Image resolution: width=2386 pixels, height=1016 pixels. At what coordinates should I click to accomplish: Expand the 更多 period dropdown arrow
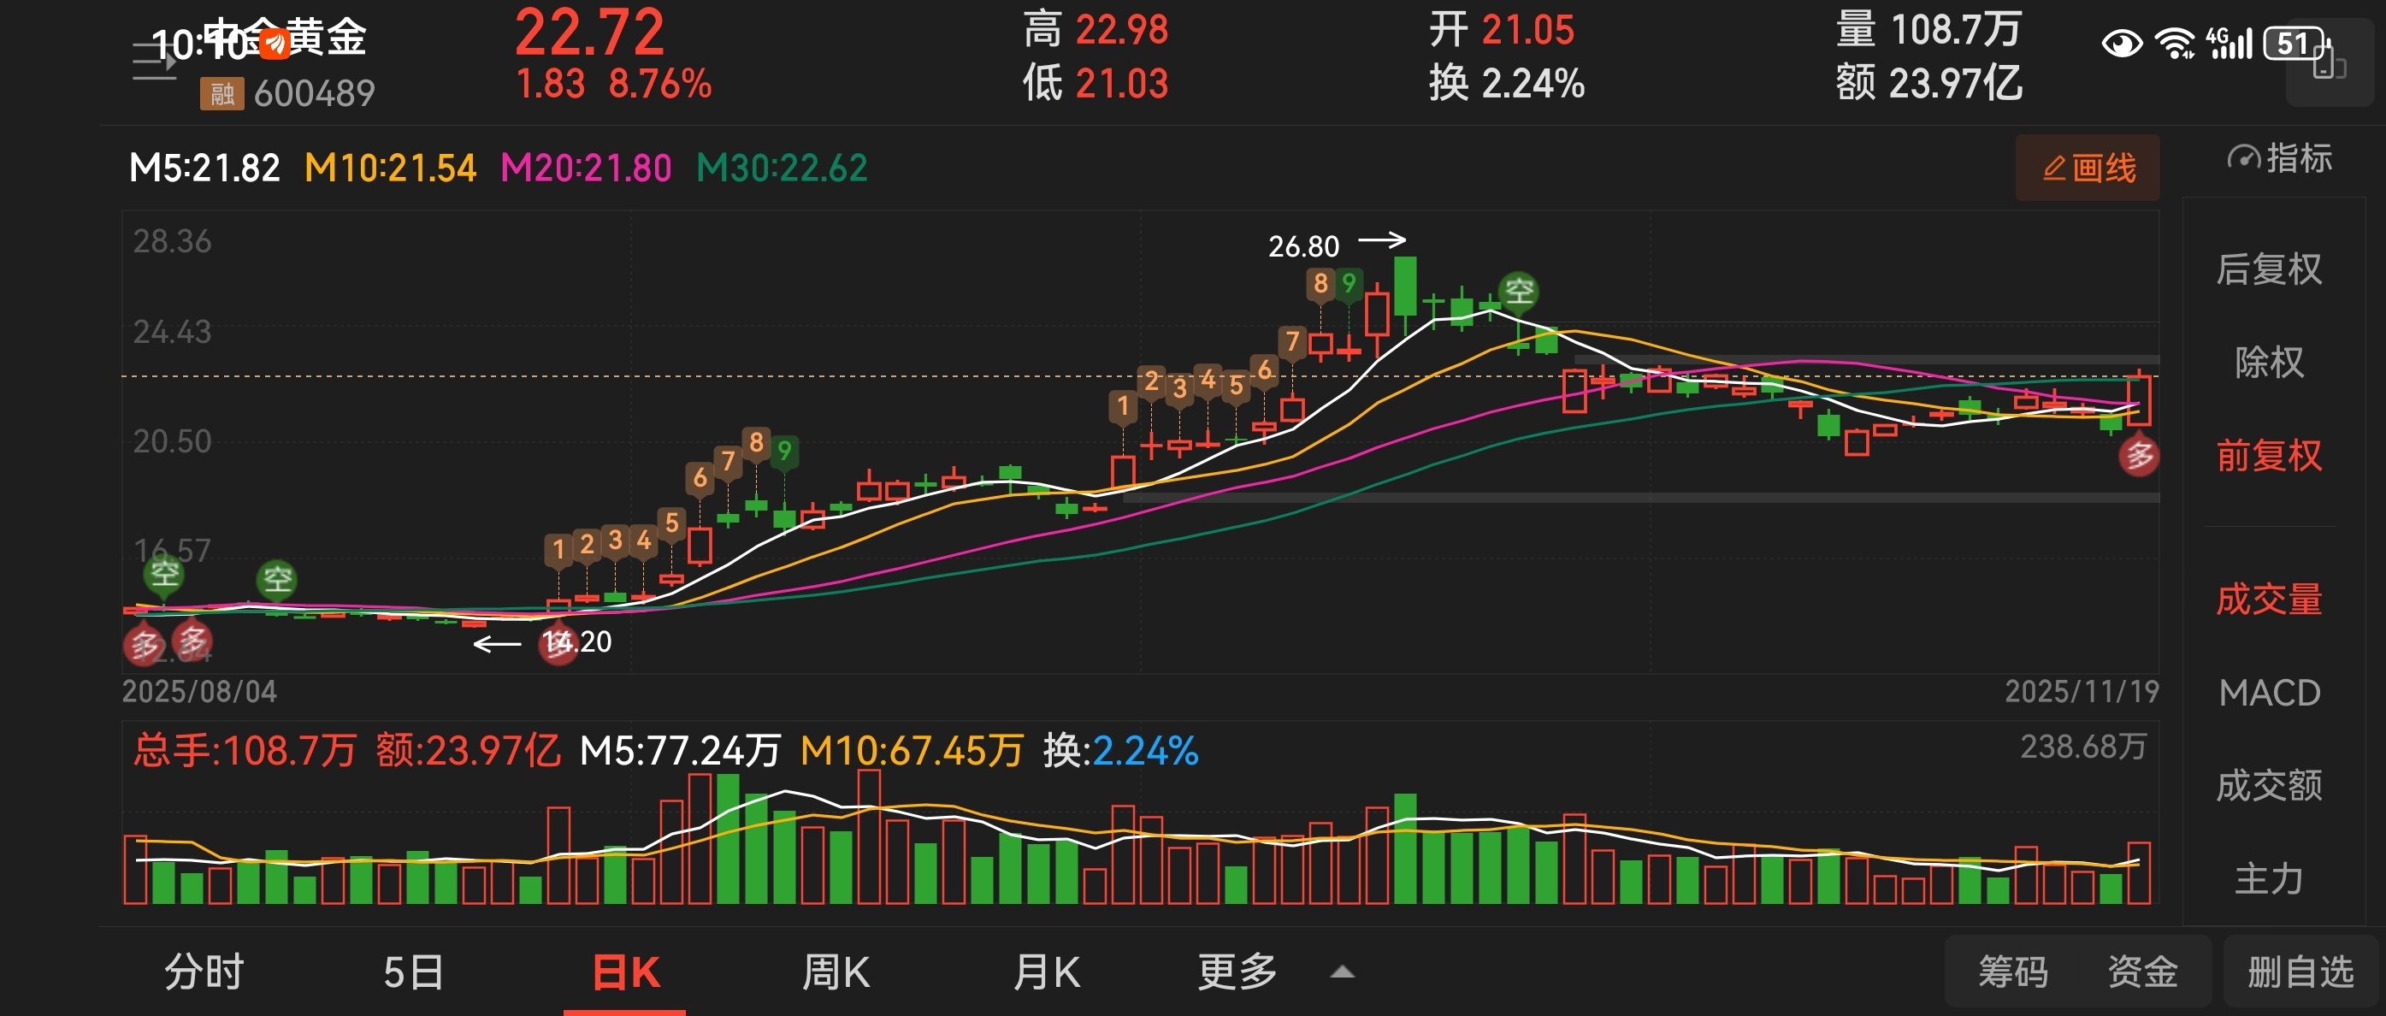pyautogui.click(x=1342, y=972)
